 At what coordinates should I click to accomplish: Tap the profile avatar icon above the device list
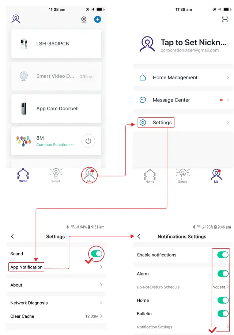(16, 19)
